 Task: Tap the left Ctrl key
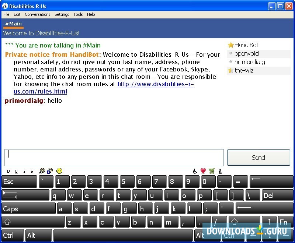13,235
